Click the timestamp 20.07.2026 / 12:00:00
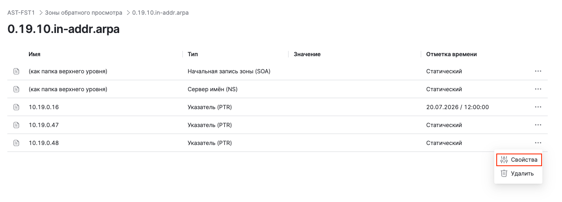 [x=458, y=107]
